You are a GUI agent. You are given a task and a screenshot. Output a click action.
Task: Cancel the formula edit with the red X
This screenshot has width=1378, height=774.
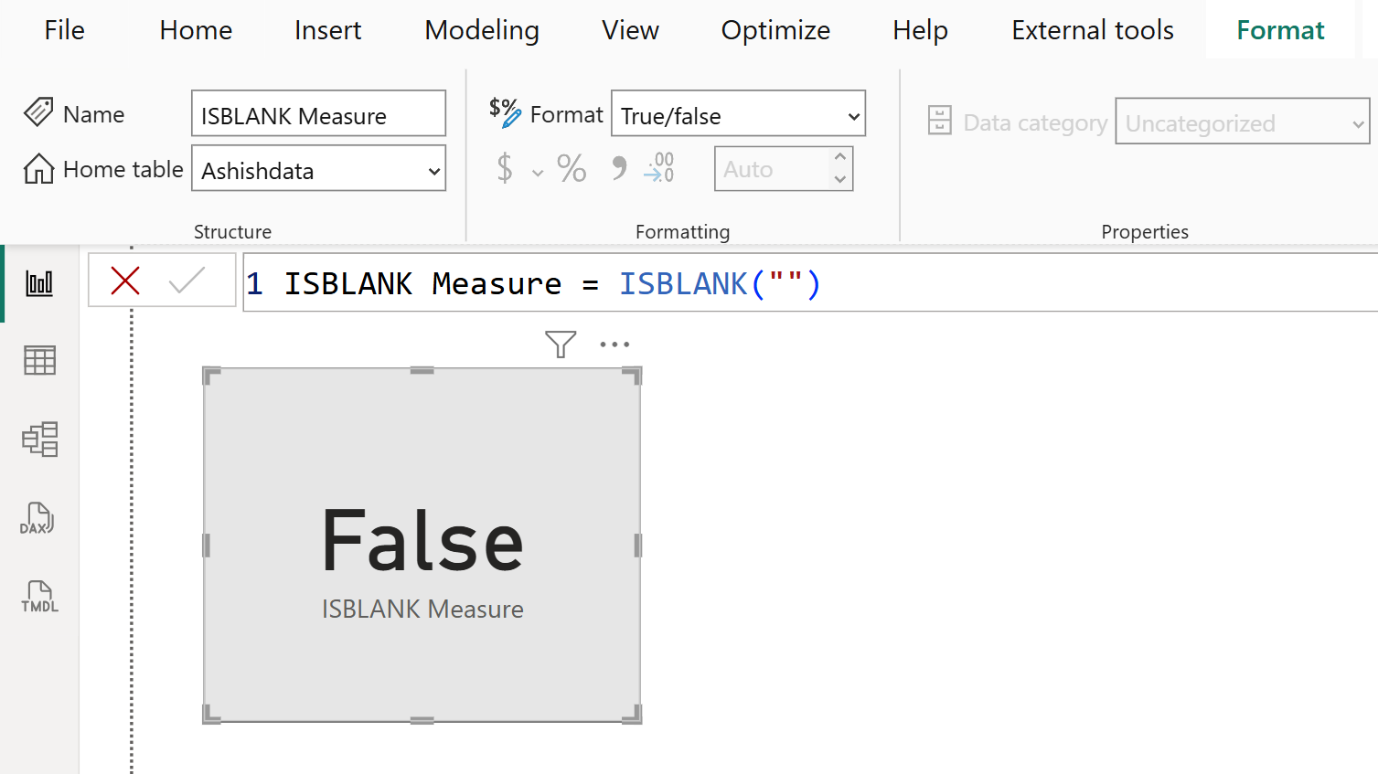point(126,282)
